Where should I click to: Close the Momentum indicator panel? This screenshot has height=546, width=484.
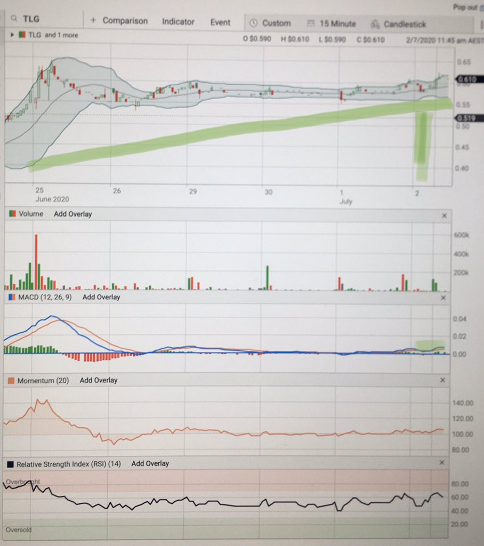point(442,381)
